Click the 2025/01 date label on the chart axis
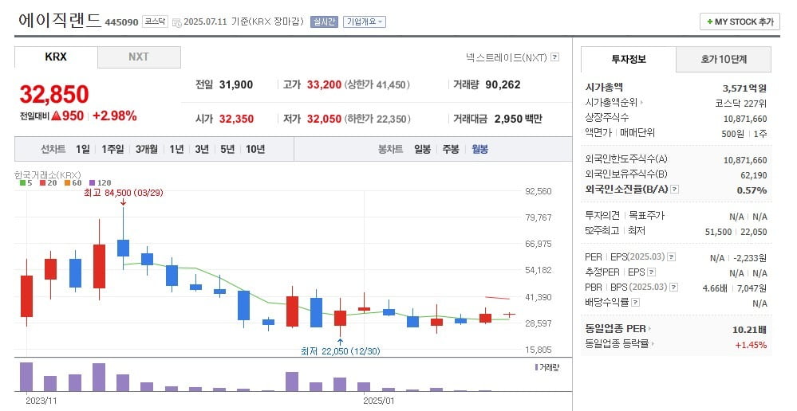The image size is (797, 411). tap(379, 401)
